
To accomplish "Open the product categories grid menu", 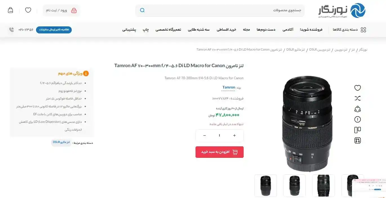I will pos(349,29).
